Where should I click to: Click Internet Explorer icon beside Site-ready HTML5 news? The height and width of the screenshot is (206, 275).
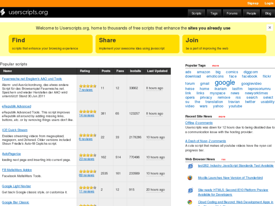(190, 191)
